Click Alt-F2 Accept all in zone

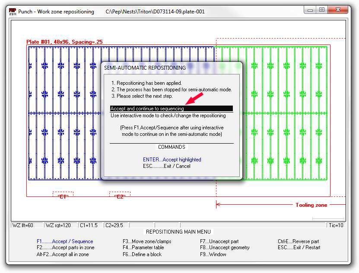pyautogui.click(x=63, y=254)
